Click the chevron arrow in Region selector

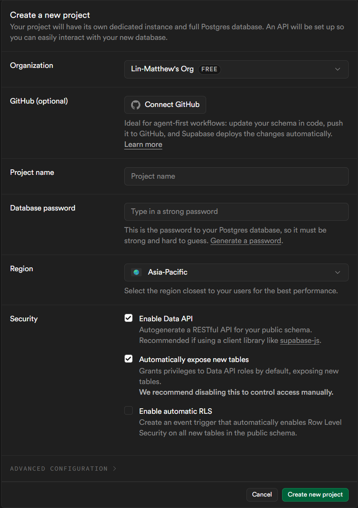click(x=338, y=272)
